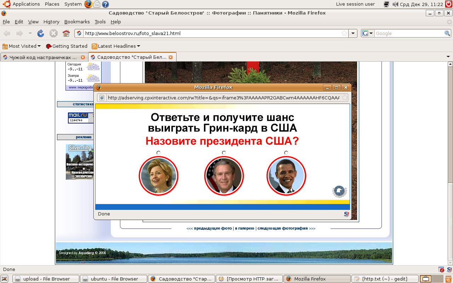Select the radio button above the middle portrait

click(224, 153)
